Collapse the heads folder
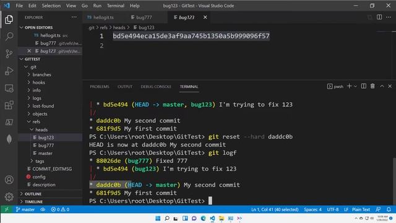Viewport: 396px width, 223px height. click(50, 129)
